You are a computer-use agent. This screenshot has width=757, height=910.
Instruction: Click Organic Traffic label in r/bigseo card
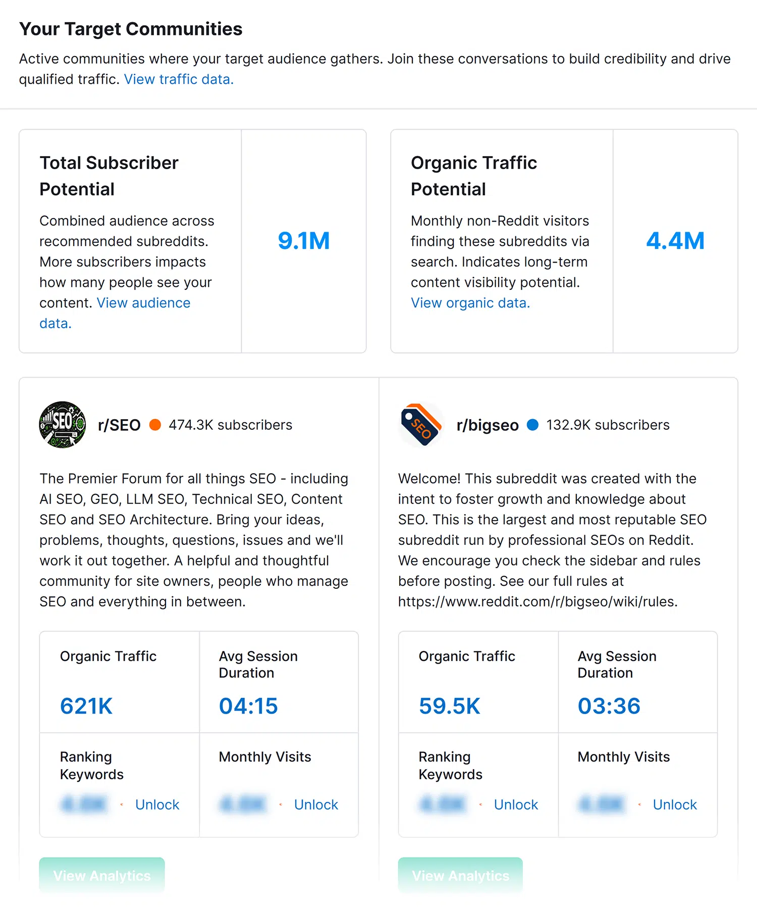coord(467,656)
